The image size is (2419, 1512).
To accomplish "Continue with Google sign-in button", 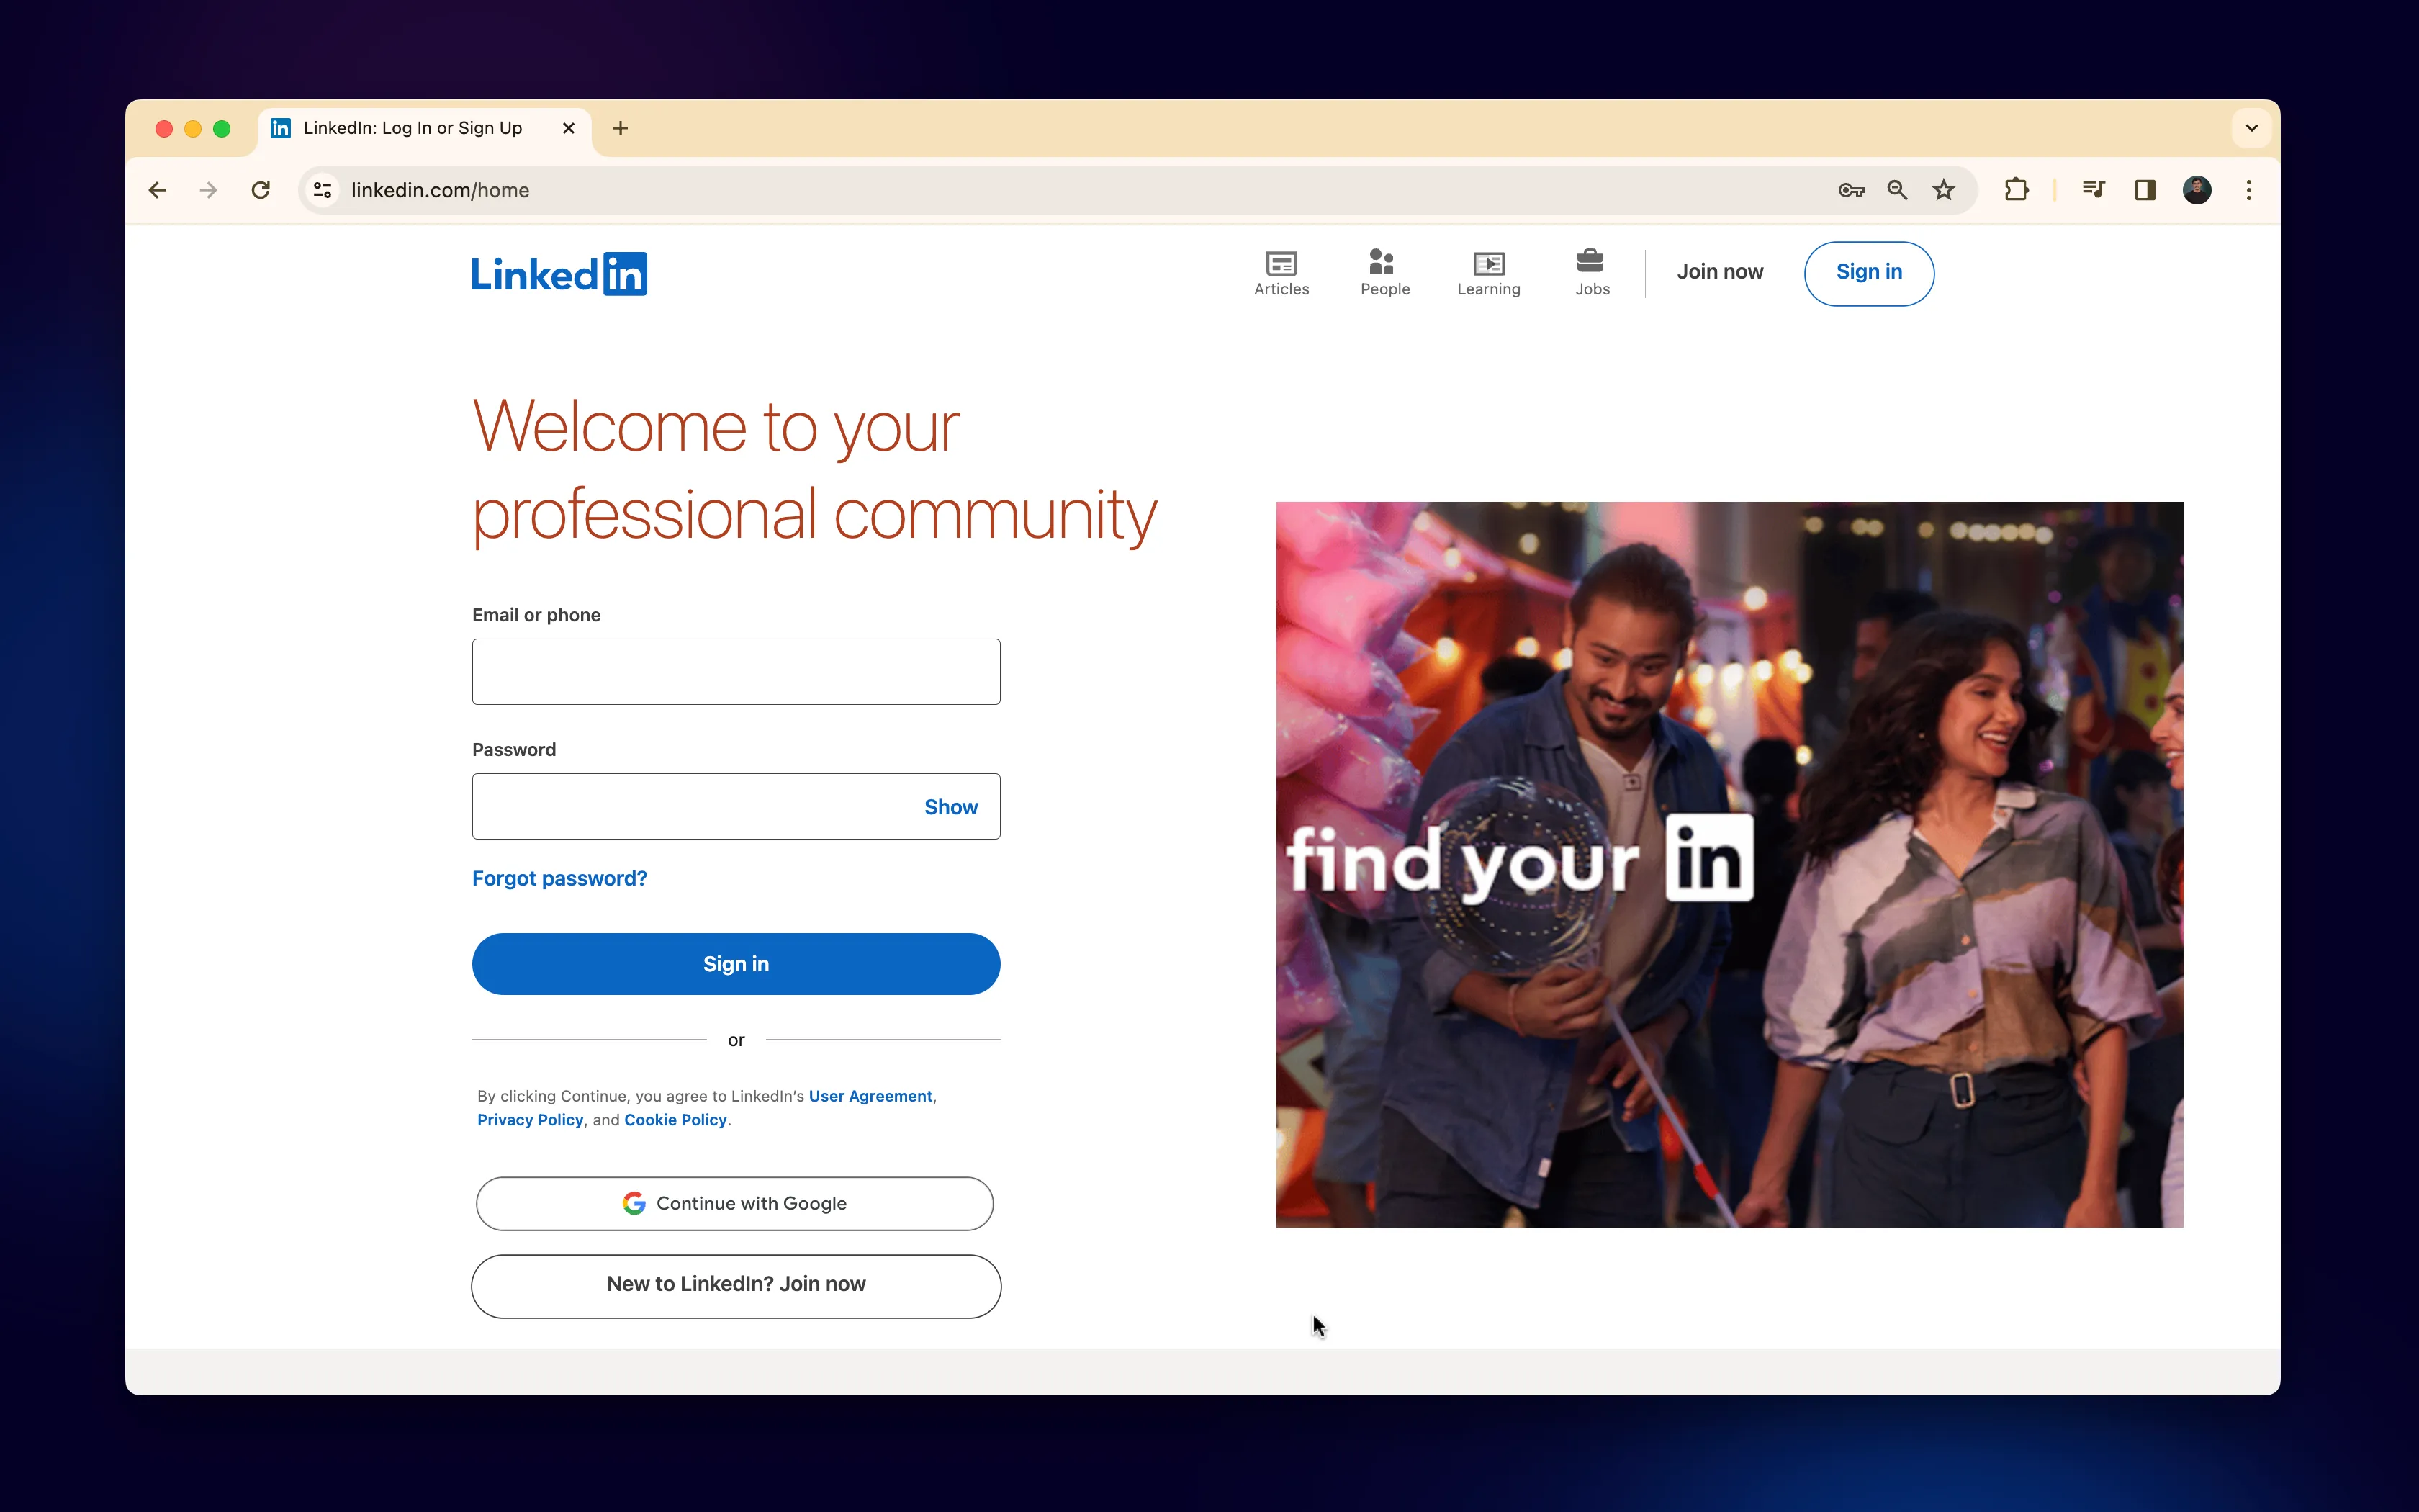I will (x=735, y=1202).
